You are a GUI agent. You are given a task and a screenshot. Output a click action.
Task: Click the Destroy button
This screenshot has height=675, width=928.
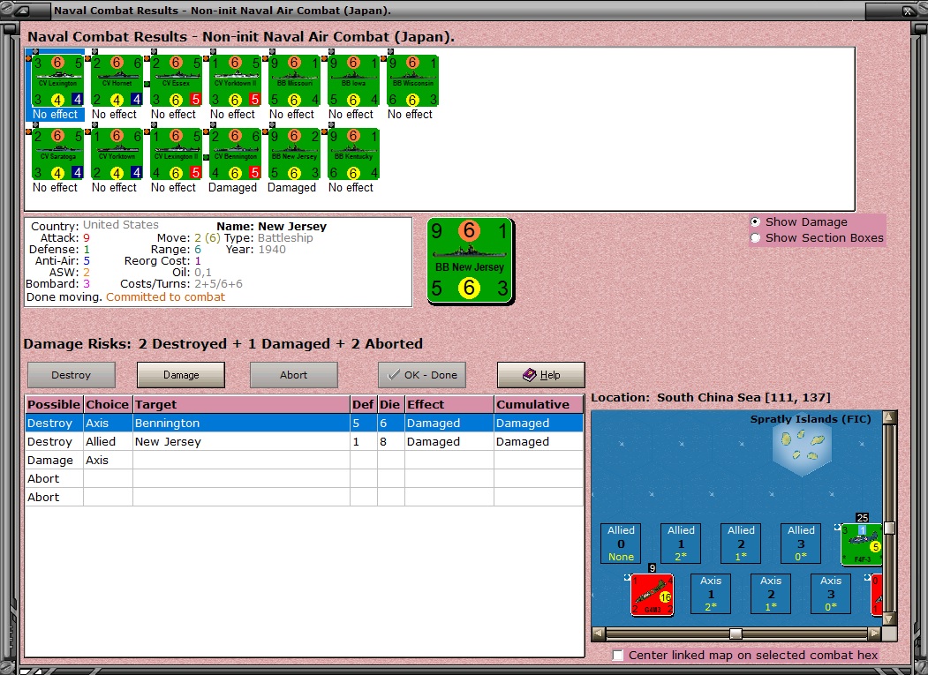click(x=71, y=375)
